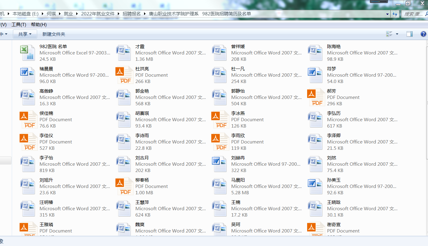Open the address bar history dropdown
428x246 pixels.
tap(387, 14)
